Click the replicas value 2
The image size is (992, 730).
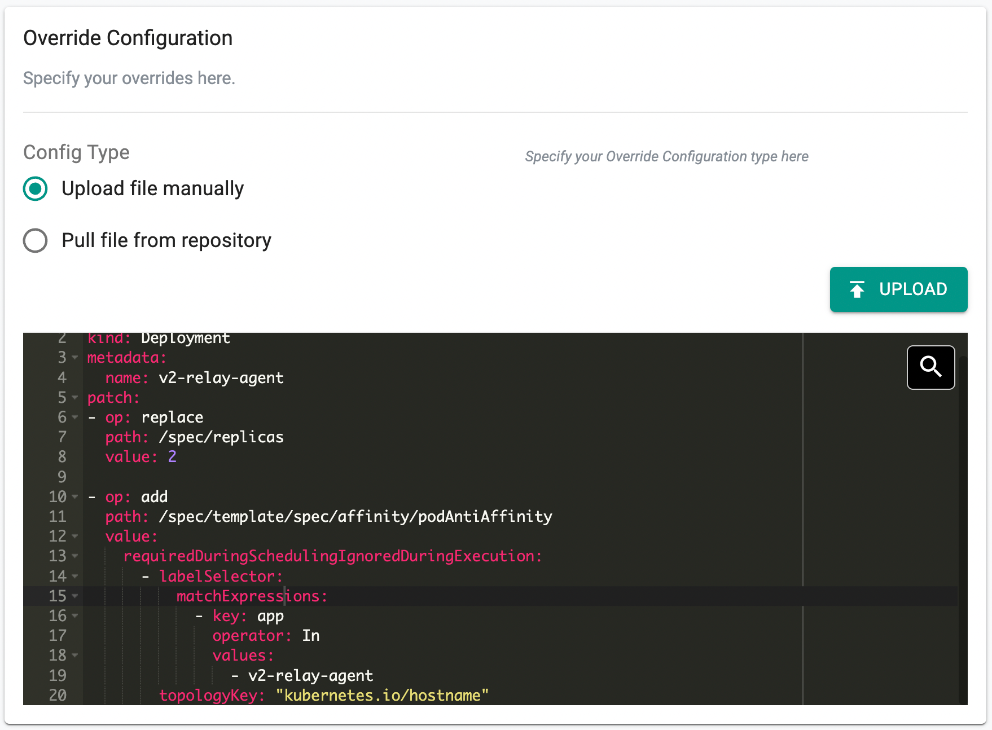(x=172, y=457)
